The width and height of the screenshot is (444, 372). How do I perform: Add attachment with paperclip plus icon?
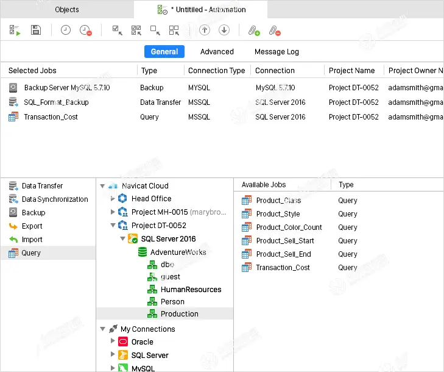click(x=254, y=30)
